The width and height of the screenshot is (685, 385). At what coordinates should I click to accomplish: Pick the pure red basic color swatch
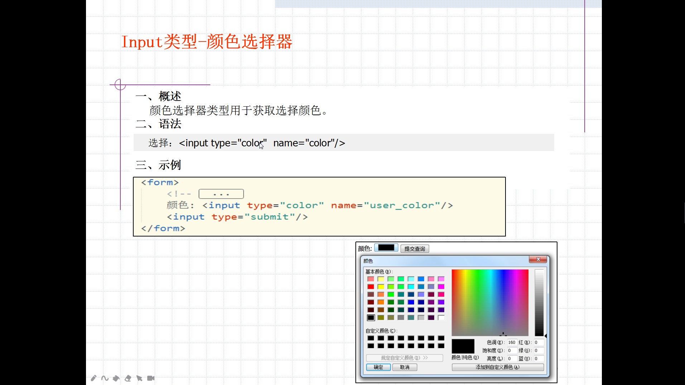371,287
